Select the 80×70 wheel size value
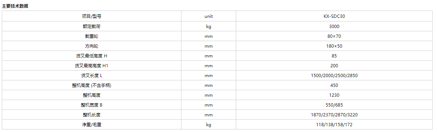Screen dimensions: 437x132 (334, 36)
